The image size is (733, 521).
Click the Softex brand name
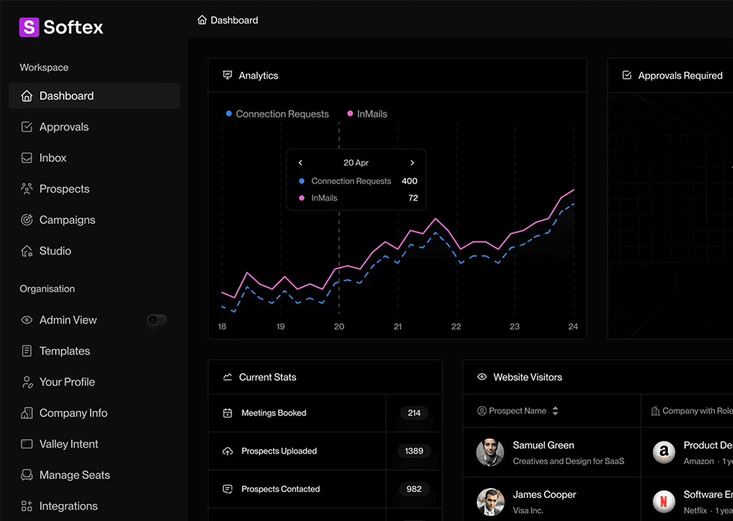click(x=73, y=27)
